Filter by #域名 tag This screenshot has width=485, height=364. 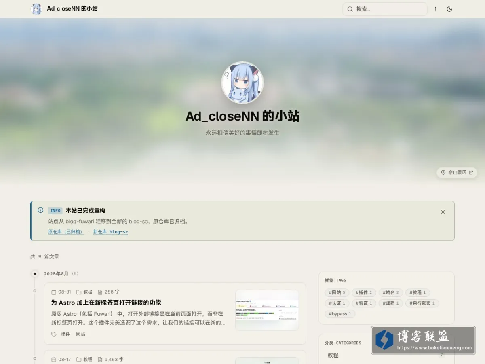(x=391, y=292)
